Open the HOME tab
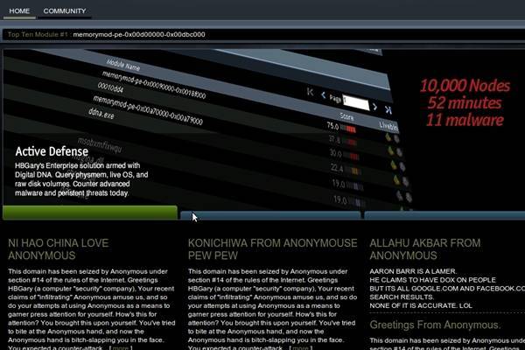Viewport: 525px width, 350px height. 19,10
